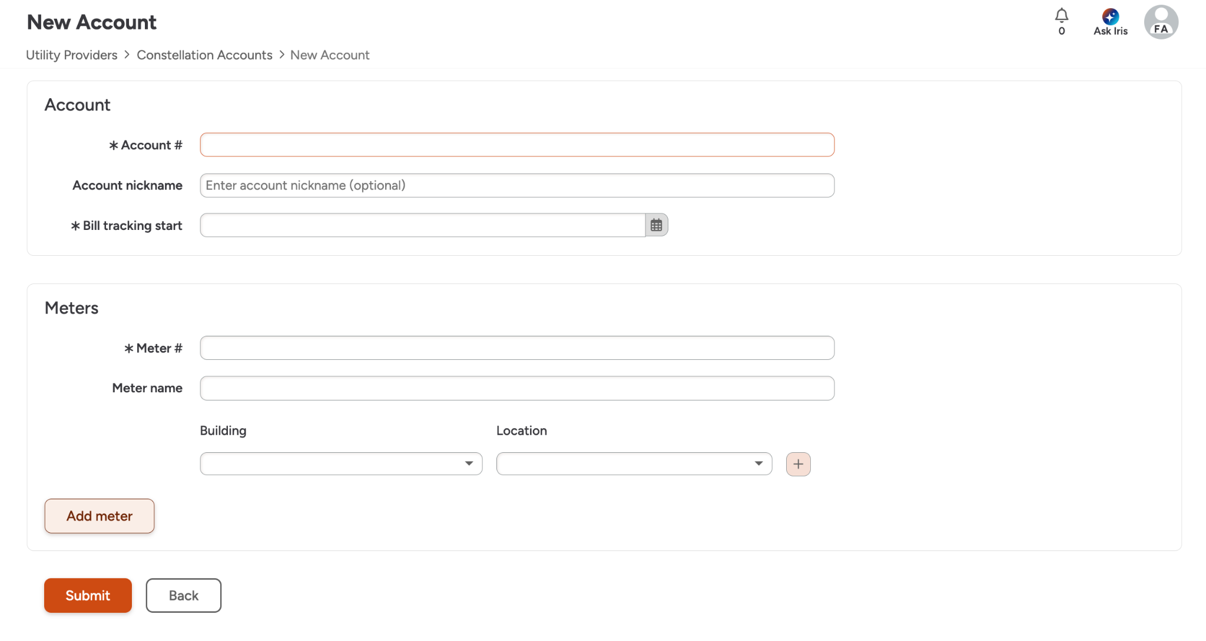Image resolution: width=1206 pixels, height=641 pixels.
Task: Focus the Account # input field
Action: pos(516,145)
